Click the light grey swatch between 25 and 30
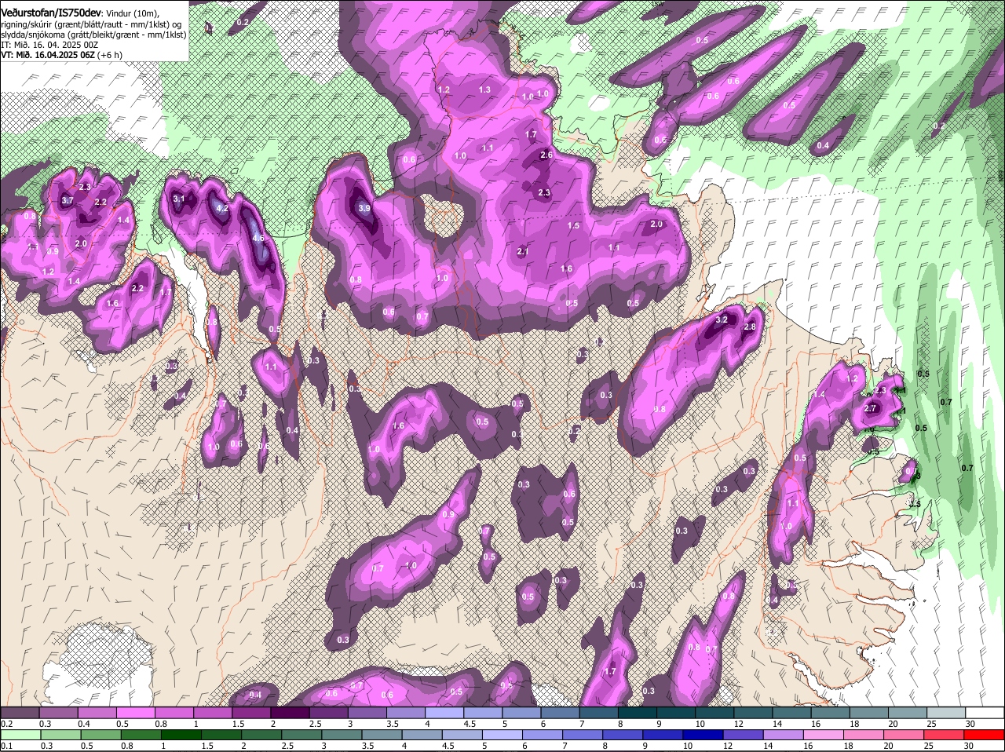This screenshot has width=1005, height=752. (x=947, y=712)
